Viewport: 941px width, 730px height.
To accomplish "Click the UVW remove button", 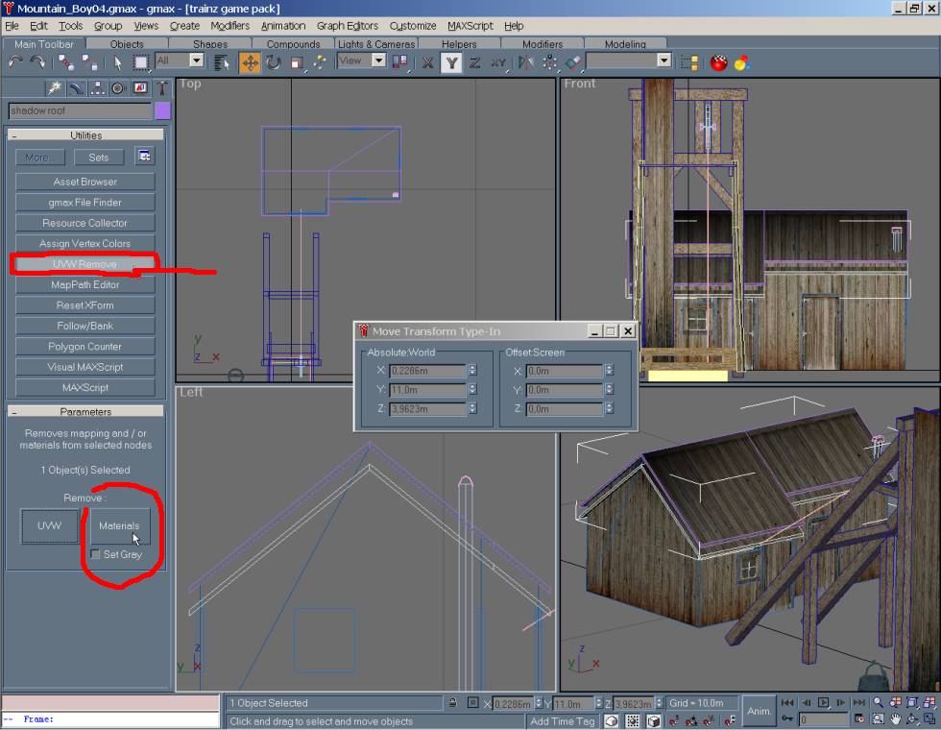I will pos(49,526).
